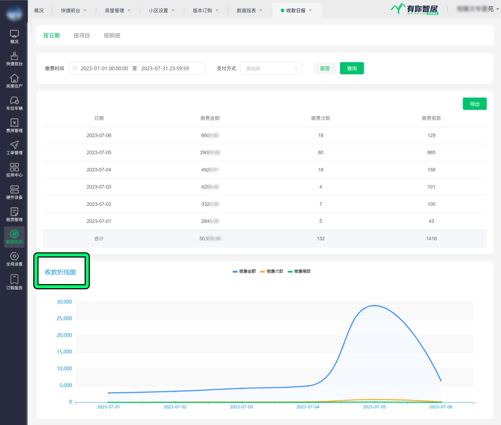
Task: Open 快捷前台 in the sidebar
Action: point(14,59)
